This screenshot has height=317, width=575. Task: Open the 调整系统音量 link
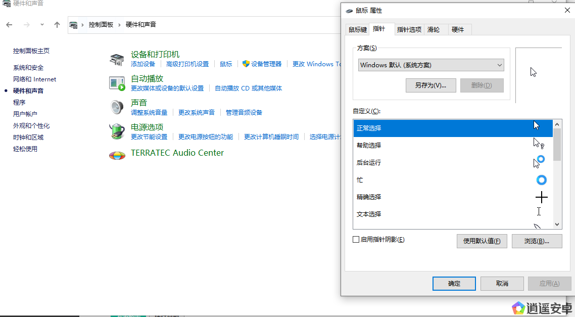[149, 113]
